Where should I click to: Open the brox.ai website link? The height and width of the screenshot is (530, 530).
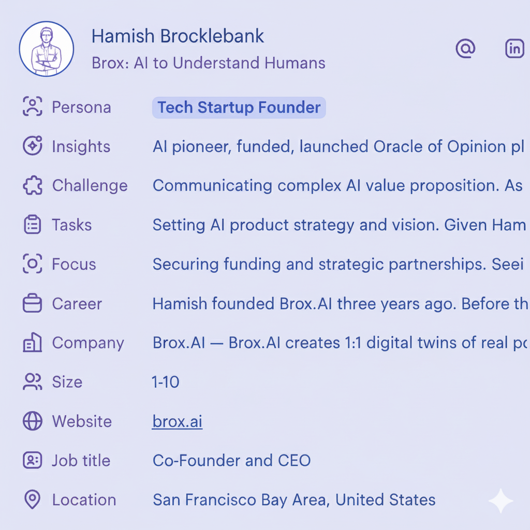click(177, 422)
